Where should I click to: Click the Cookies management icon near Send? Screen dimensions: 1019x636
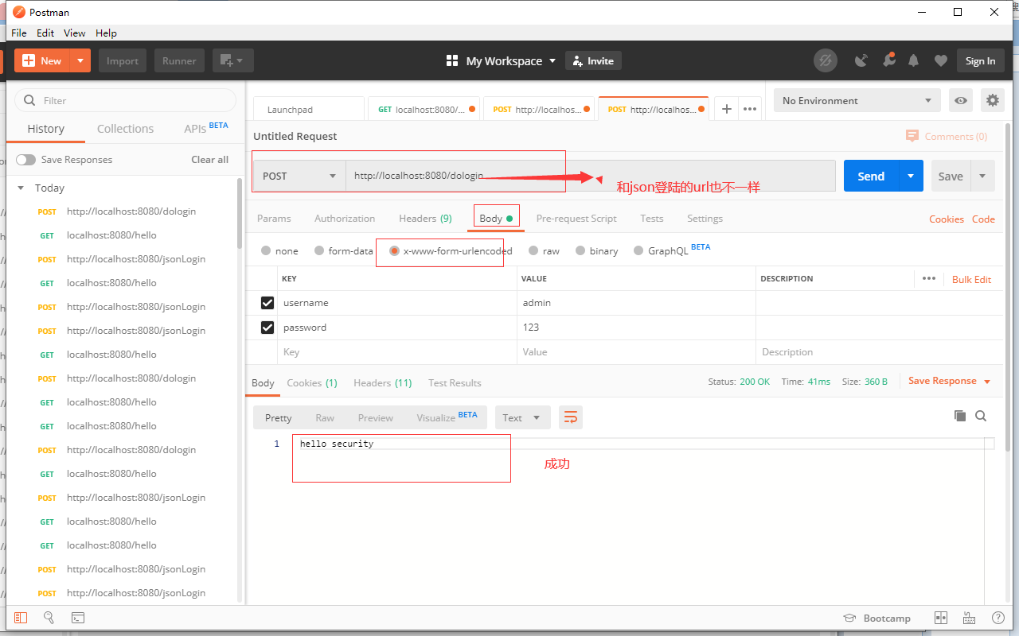click(x=946, y=219)
